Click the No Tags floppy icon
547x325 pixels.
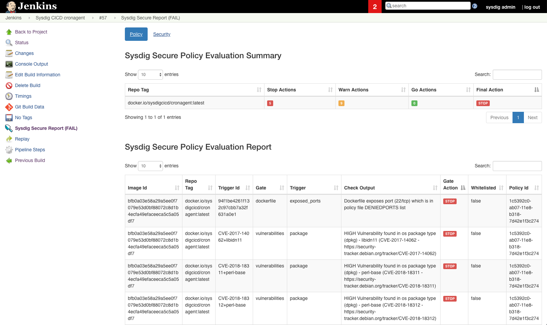pyautogui.click(x=9, y=117)
